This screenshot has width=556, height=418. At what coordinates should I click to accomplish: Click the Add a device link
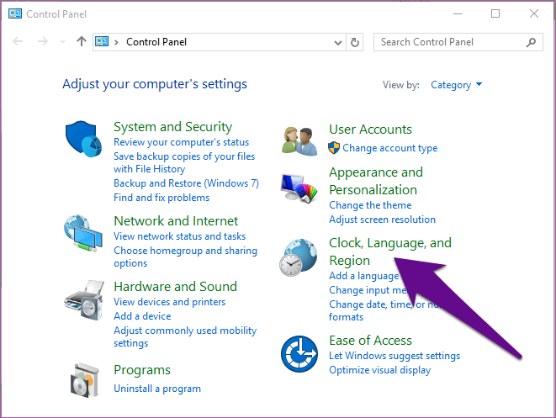tap(142, 316)
